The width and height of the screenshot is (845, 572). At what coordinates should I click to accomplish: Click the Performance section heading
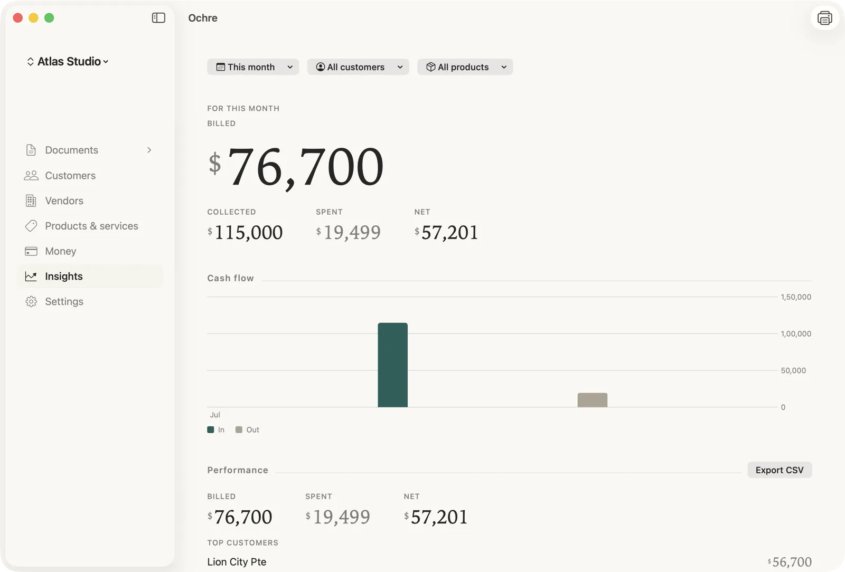click(238, 470)
